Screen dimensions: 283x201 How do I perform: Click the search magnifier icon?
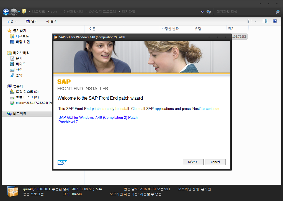[x=277, y=12]
